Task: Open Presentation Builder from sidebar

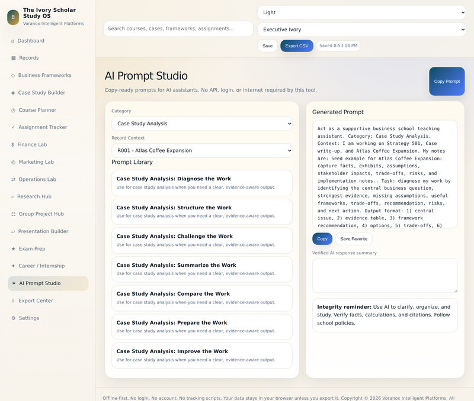Action: (x=48, y=231)
